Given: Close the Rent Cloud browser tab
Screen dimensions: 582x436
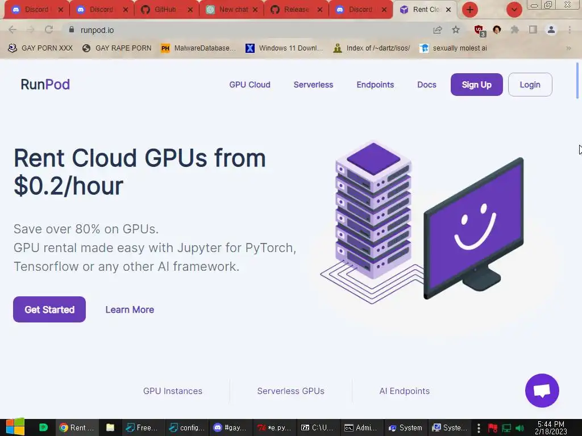Looking at the screenshot, I should click(x=448, y=10).
